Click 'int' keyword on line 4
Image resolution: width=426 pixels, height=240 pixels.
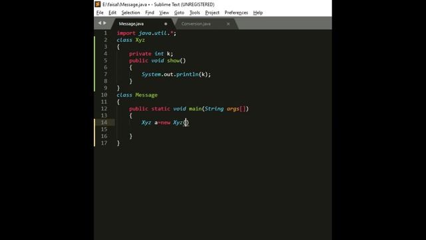pos(159,53)
